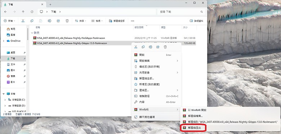The width and height of the screenshot is (281, 134).
Task: Click the cut icon atop the context menu
Action: (x=136, y=47)
